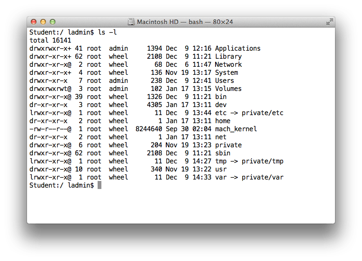Click the Volumes directory name

228,89
